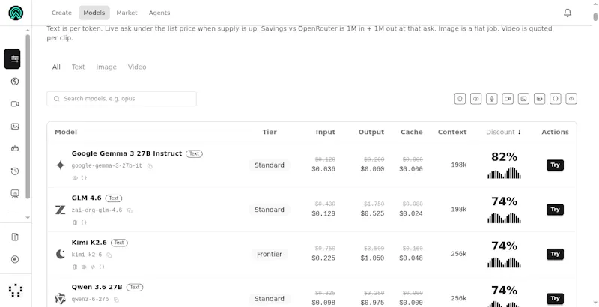Viewport: 599px width, 307px height.
Task: Click the dotted avatar at sidebar bottom
Action: click(16, 291)
